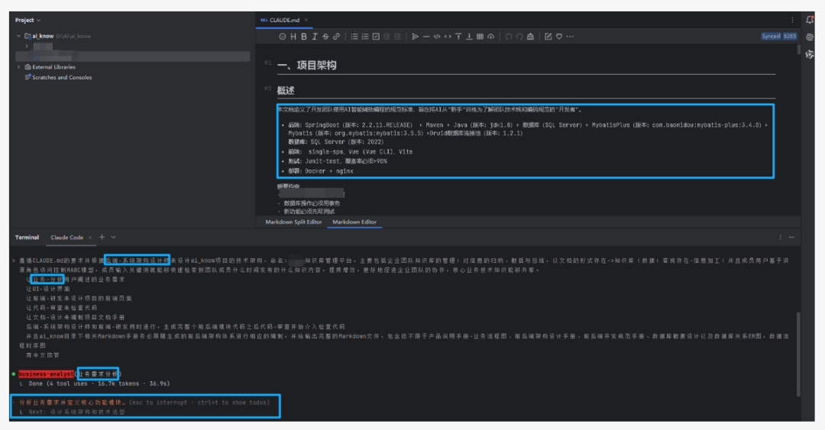This screenshot has width=825, height=430.
Task: Click the heart icon in the markdown toolbar
Action: click(559, 37)
